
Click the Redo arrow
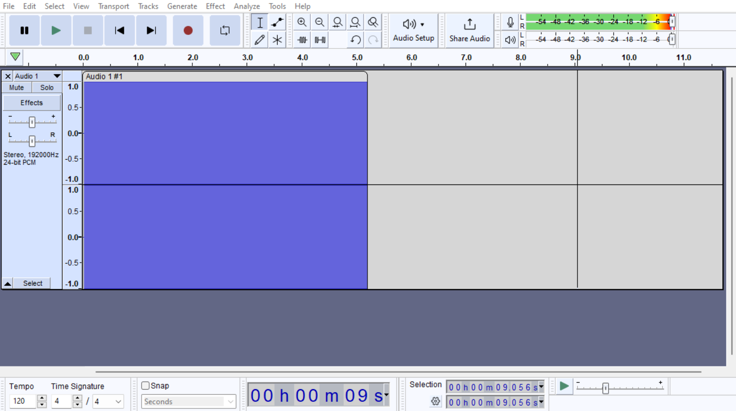(x=373, y=40)
